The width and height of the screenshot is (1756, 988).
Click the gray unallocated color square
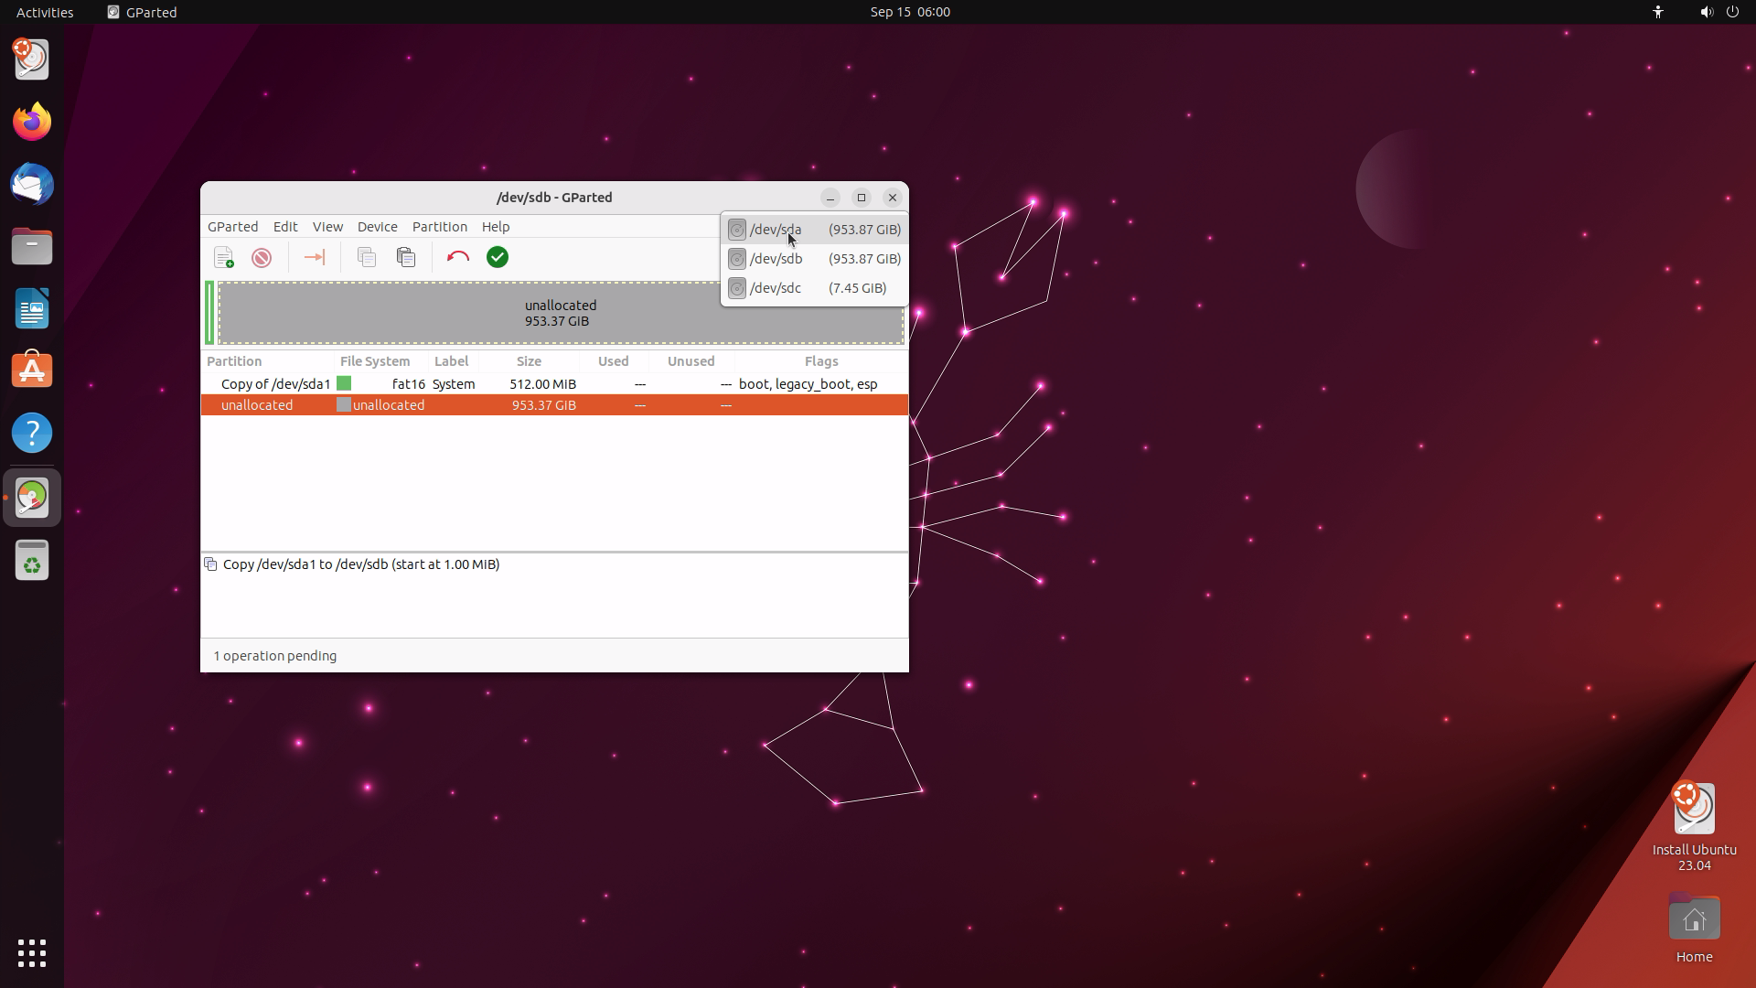click(x=344, y=405)
